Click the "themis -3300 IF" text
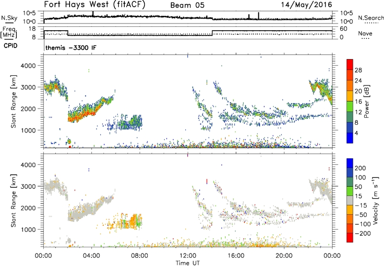The width and height of the screenshot is (384, 266). click(71, 48)
